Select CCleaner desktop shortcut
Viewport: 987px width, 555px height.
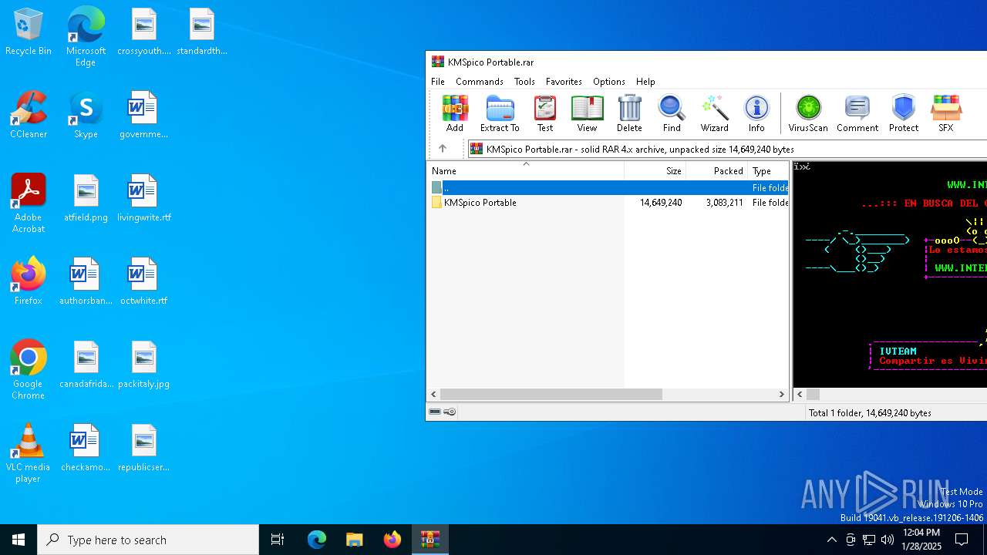[29, 115]
